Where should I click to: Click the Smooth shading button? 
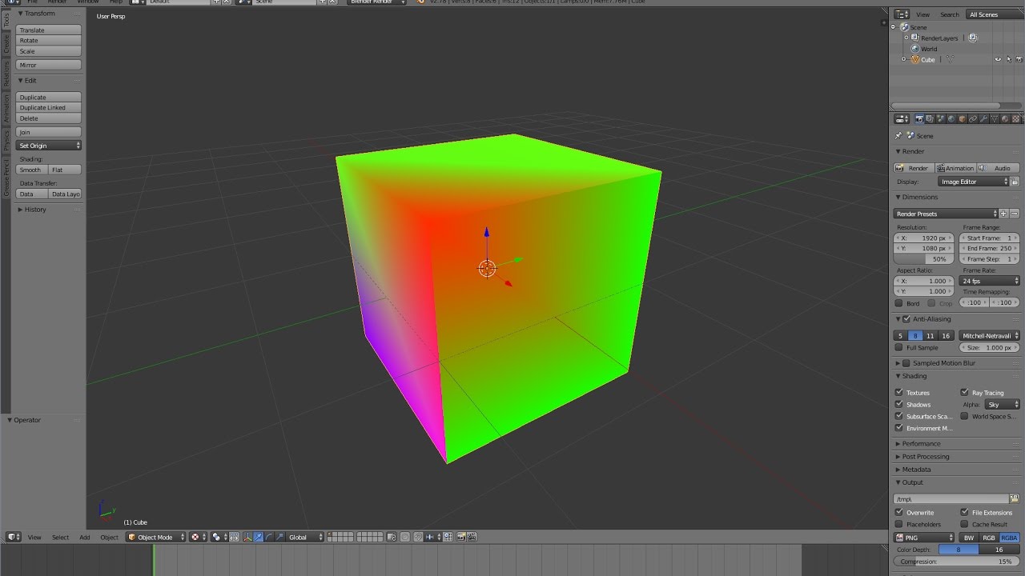[x=32, y=170]
